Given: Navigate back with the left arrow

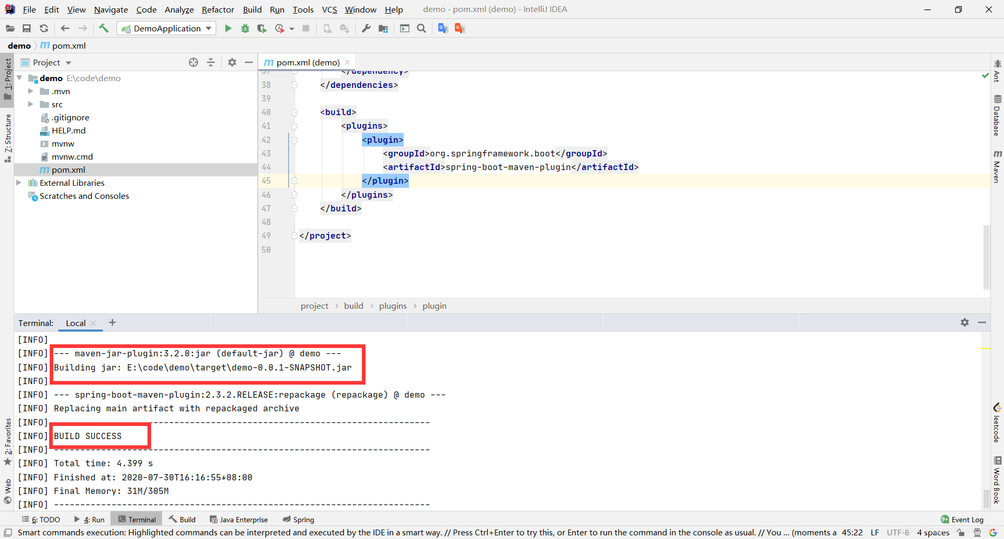Looking at the screenshot, I should coord(65,28).
